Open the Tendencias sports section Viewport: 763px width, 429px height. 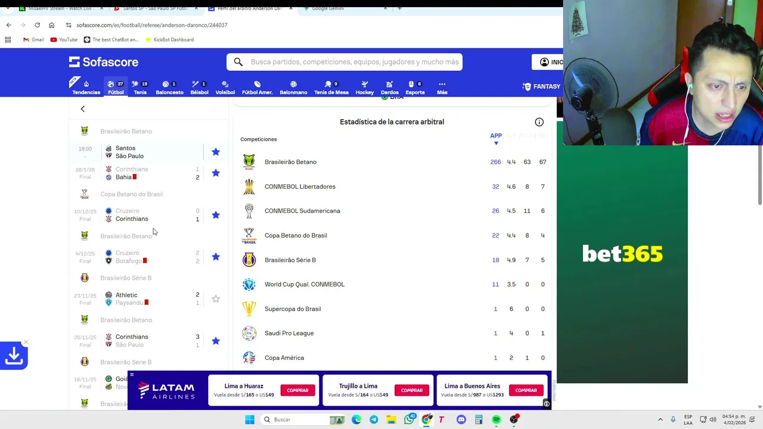click(86, 87)
